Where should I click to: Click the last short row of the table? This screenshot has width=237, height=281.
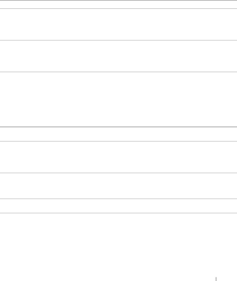(x=118, y=206)
